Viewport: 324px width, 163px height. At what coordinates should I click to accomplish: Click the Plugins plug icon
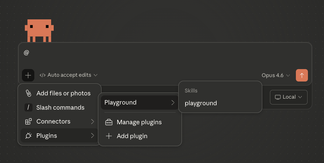pyautogui.click(x=28, y=136)
